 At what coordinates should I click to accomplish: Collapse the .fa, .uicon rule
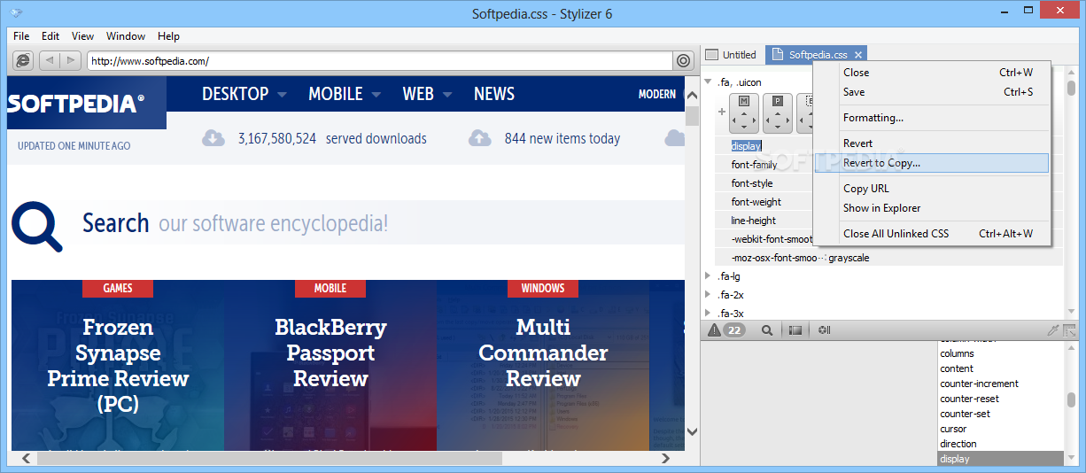click(708, 81)
